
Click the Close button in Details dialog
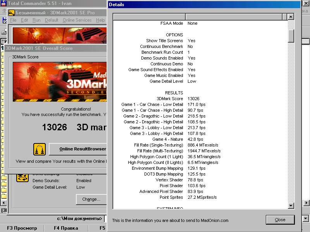280,220
